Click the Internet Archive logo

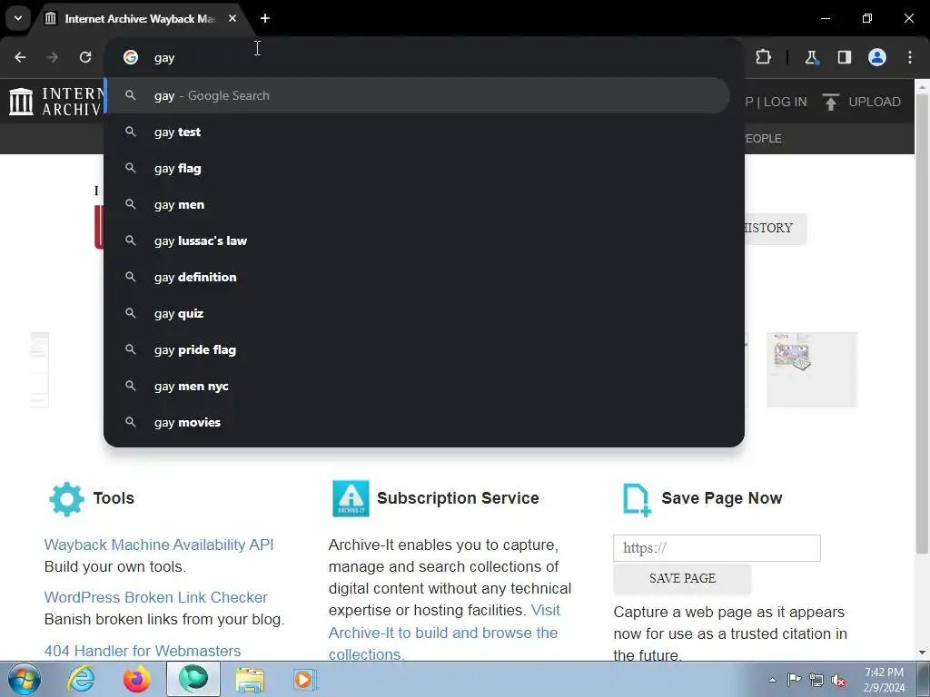(55, 102)
